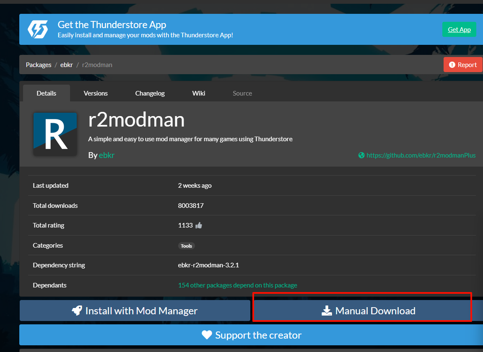Screen dimensions: 483x352
Task: Click the 'Dependants' label
Action: coord(49,285)
